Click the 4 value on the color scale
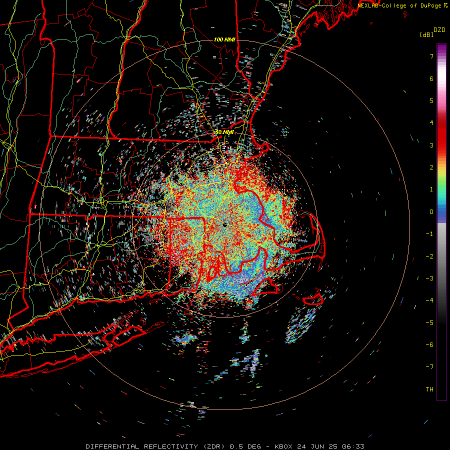This screenshot has width=450, height=450. (x=431, y=123)
